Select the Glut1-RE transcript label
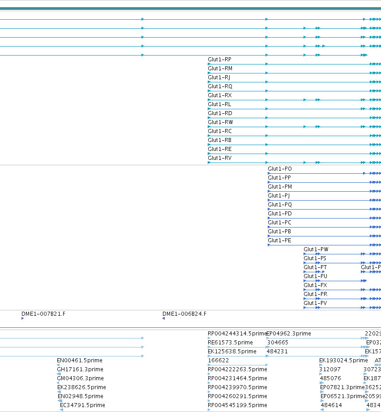381x412 pixels. pyautogui.click(x=220, y=149)
